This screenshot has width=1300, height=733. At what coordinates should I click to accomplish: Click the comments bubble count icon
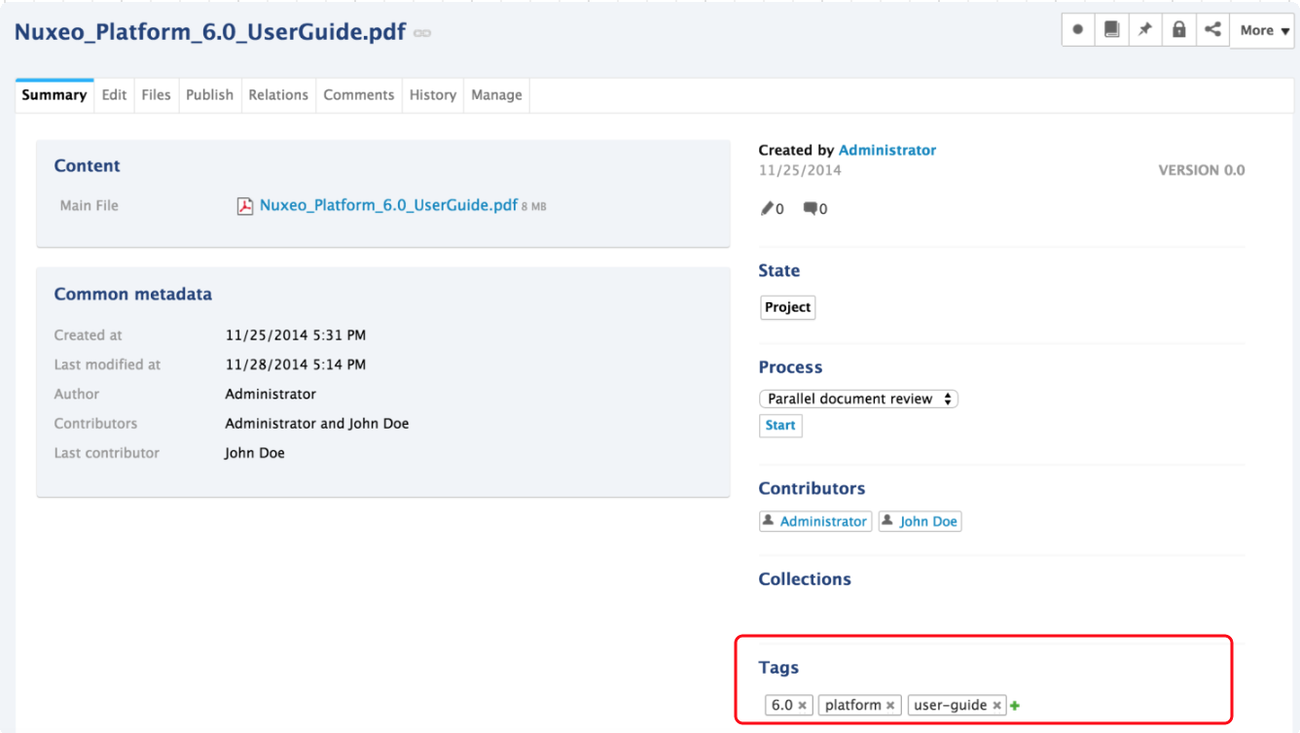click(810, 209)
